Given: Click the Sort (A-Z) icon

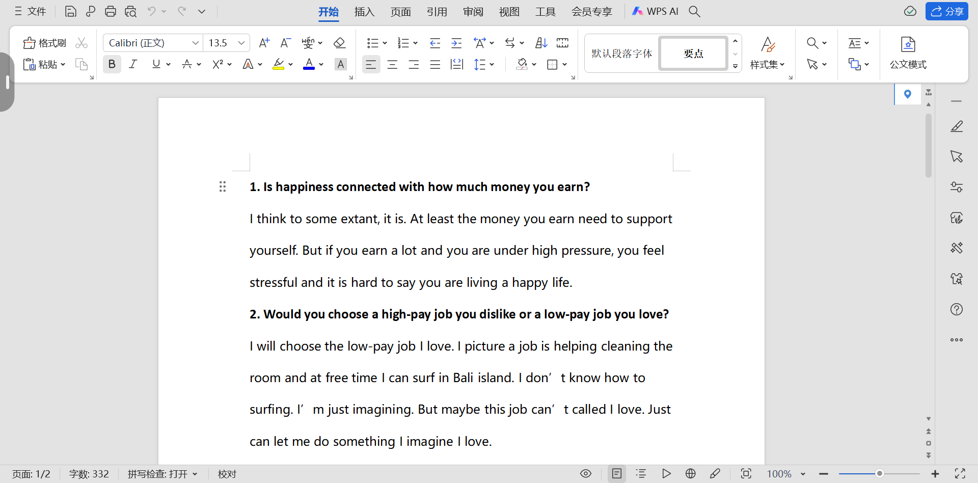Looking at the screenshot, I should (x=541, y=43).
